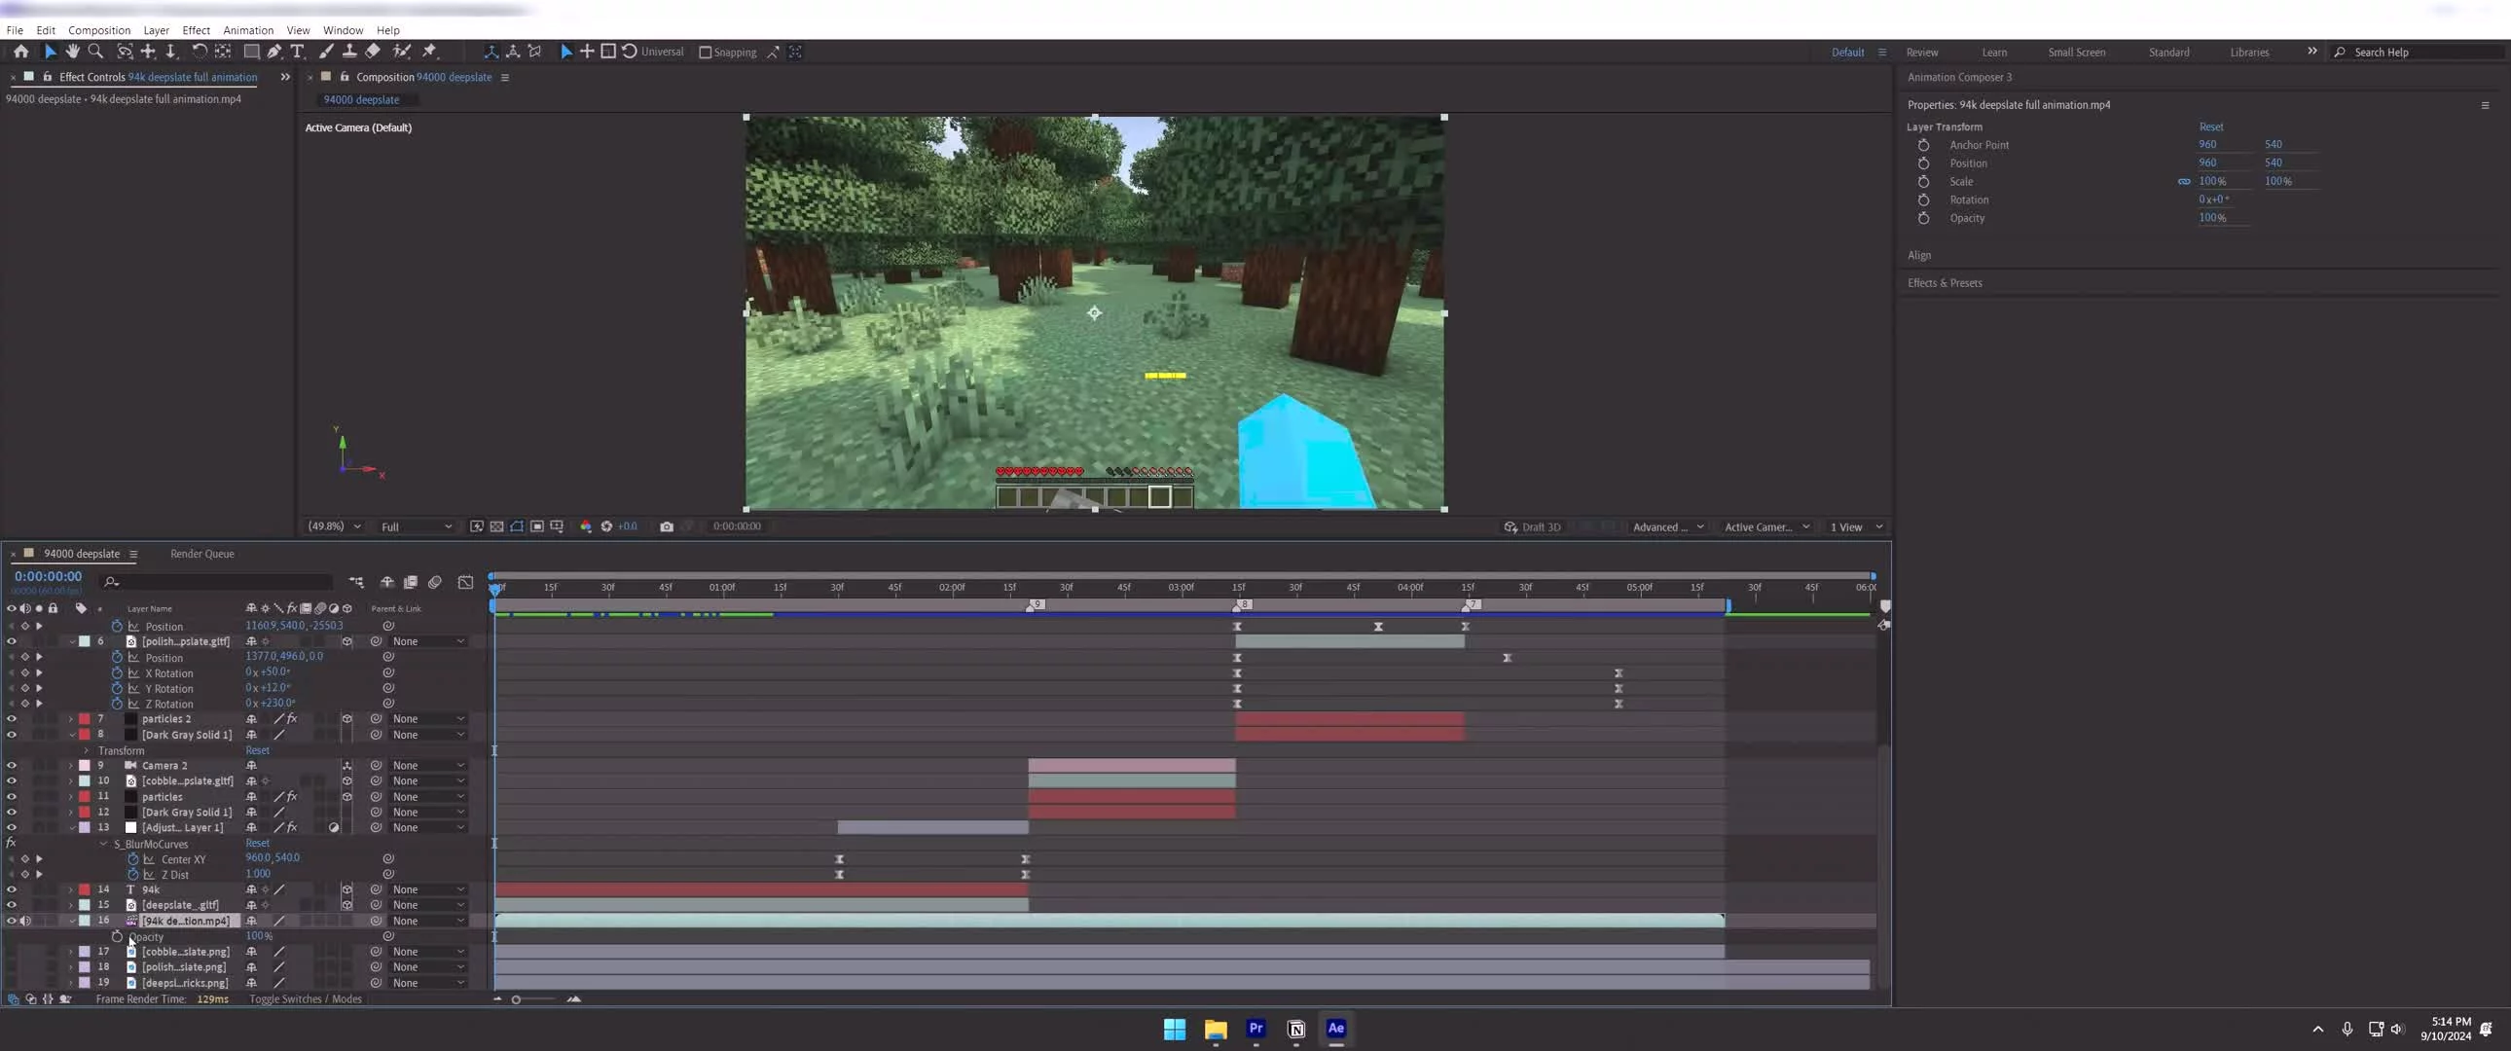2511x1051 pixels.
Task: Select the Eraser tool
Action: 373,52
